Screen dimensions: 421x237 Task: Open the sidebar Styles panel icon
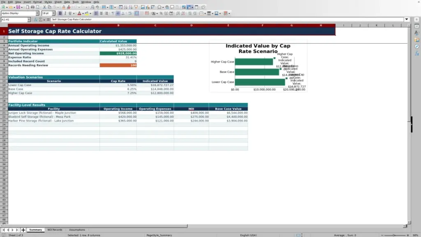pos(417,33)
